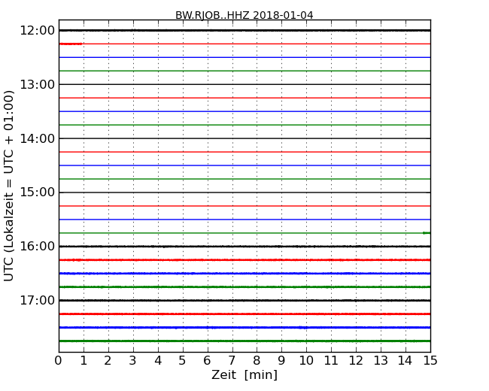Viewport: 489px width, 391px height.
Task: Click the 15:00 time label
Action: point(37,192)
